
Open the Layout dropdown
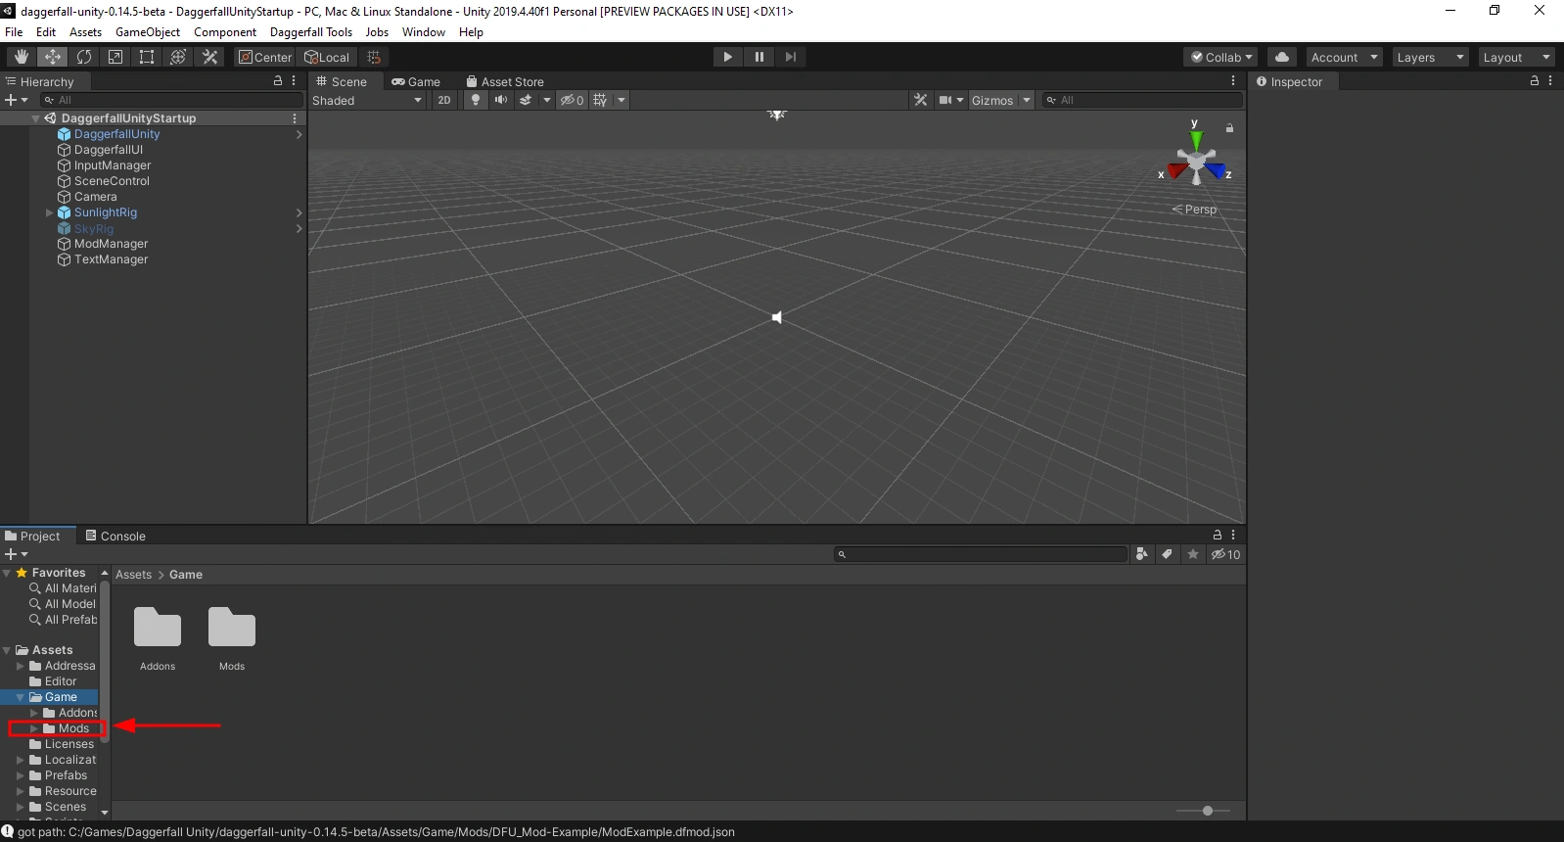(1516, 57)
